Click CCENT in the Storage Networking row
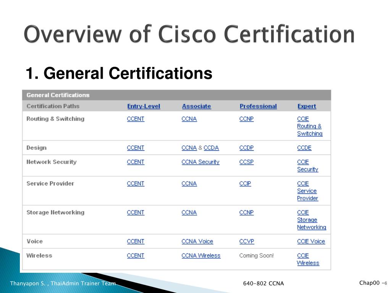Viewport: 391px width, 293px height. [136, 213]
